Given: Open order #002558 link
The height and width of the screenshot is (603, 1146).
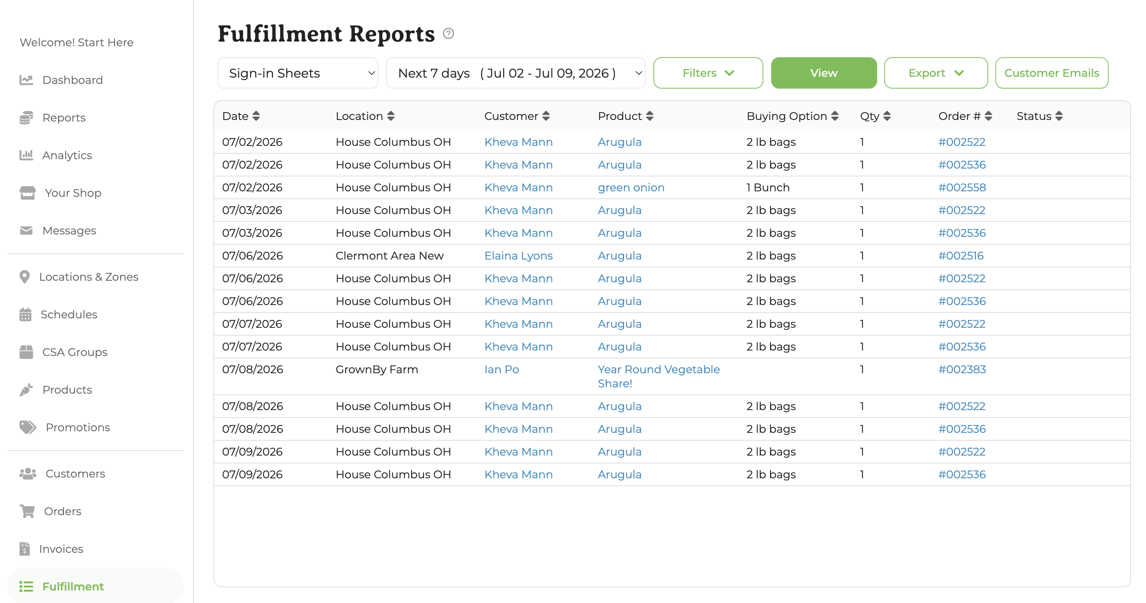Looking at the screenshot, I should [x=962, y=187].
